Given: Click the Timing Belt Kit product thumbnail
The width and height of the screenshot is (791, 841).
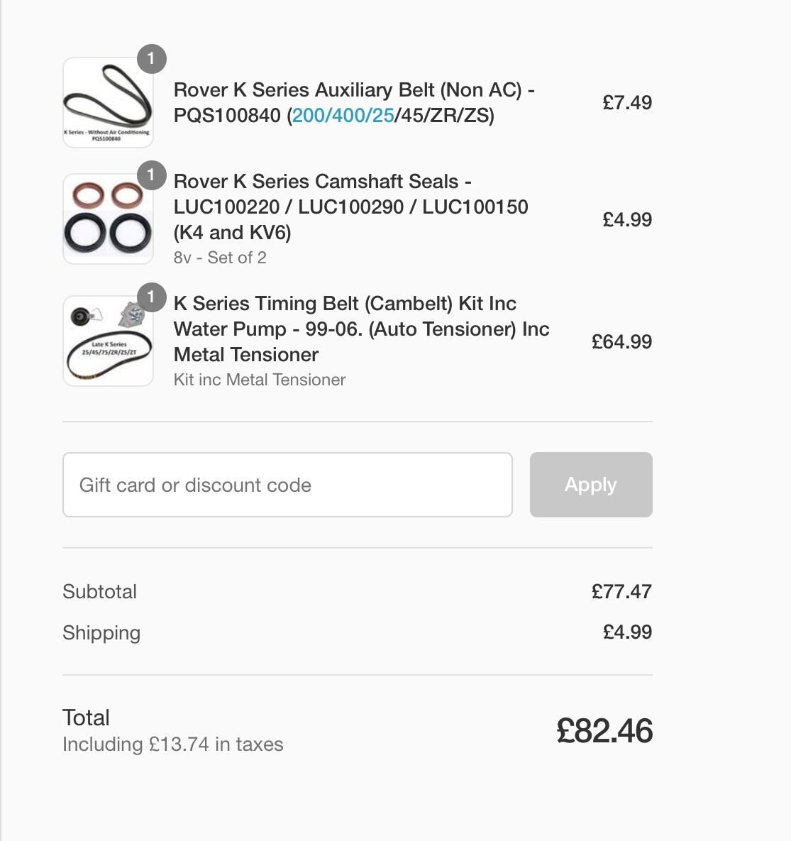Looking at the screenshot, I should coord(108,341).
